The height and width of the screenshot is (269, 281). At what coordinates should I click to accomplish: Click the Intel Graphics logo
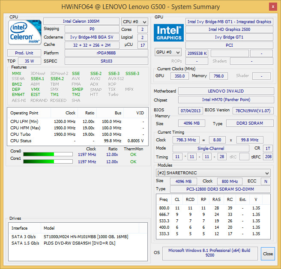pyautogui.click(x=169, y=33)
